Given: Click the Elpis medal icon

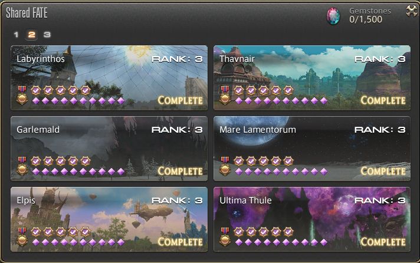Looking at the screenshot, I should [22, 236].
